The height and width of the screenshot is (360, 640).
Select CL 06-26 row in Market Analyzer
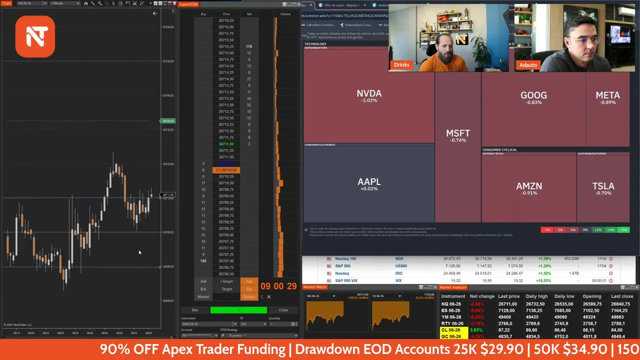tap(539, 330)
